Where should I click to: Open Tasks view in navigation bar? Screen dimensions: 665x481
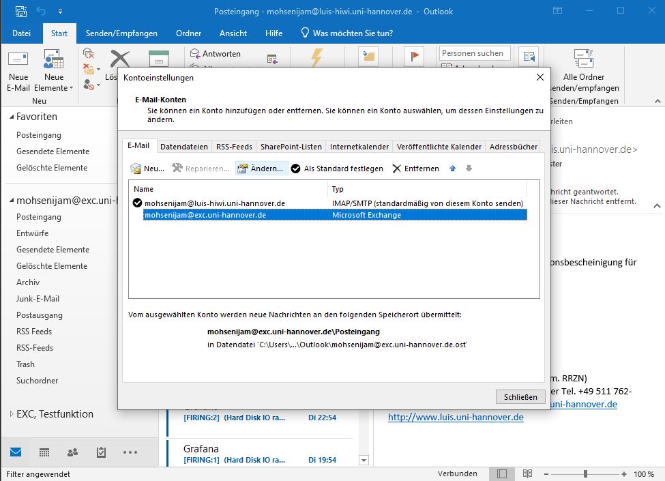pos(101,452)
